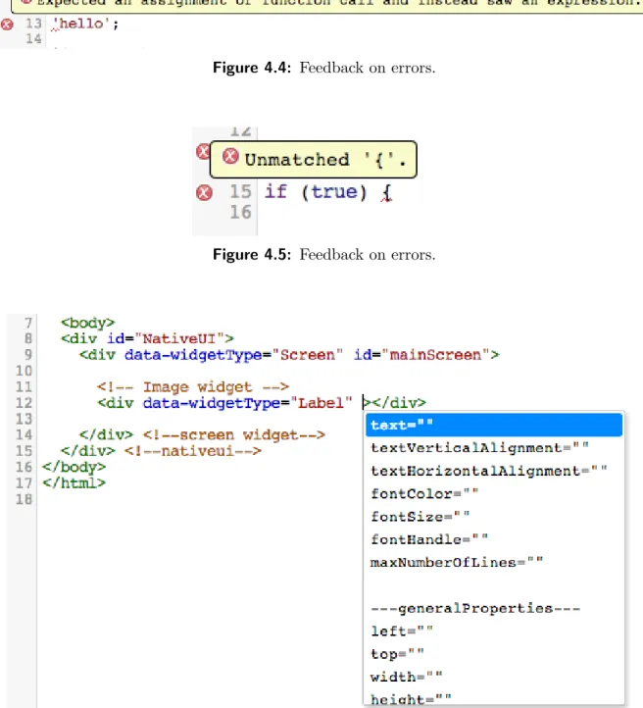
Task: Click the 'if' keyword on line 15
Action: pos(275,192)
